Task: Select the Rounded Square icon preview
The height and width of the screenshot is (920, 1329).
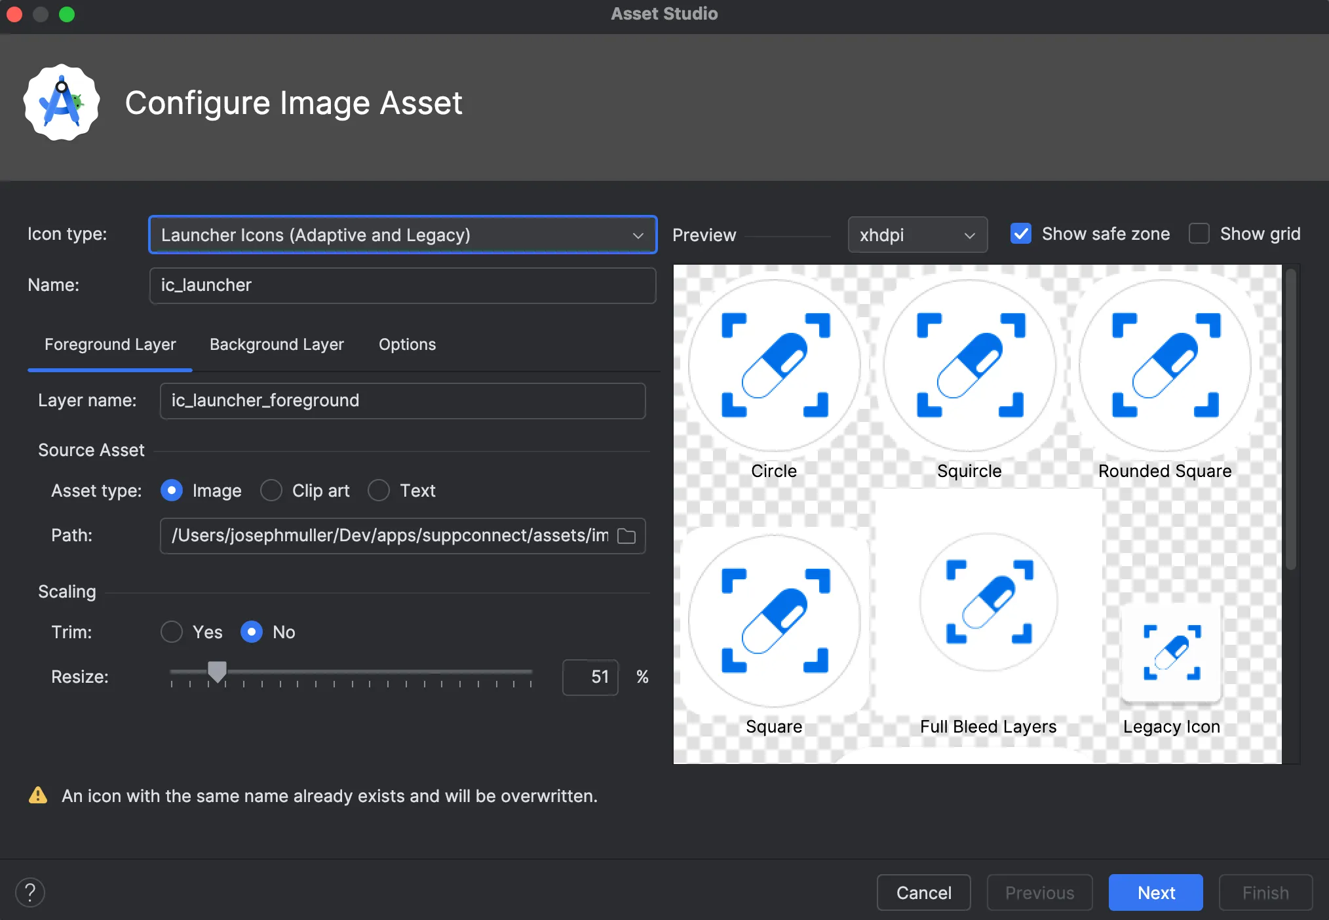Action: [x=1165, y=365]
